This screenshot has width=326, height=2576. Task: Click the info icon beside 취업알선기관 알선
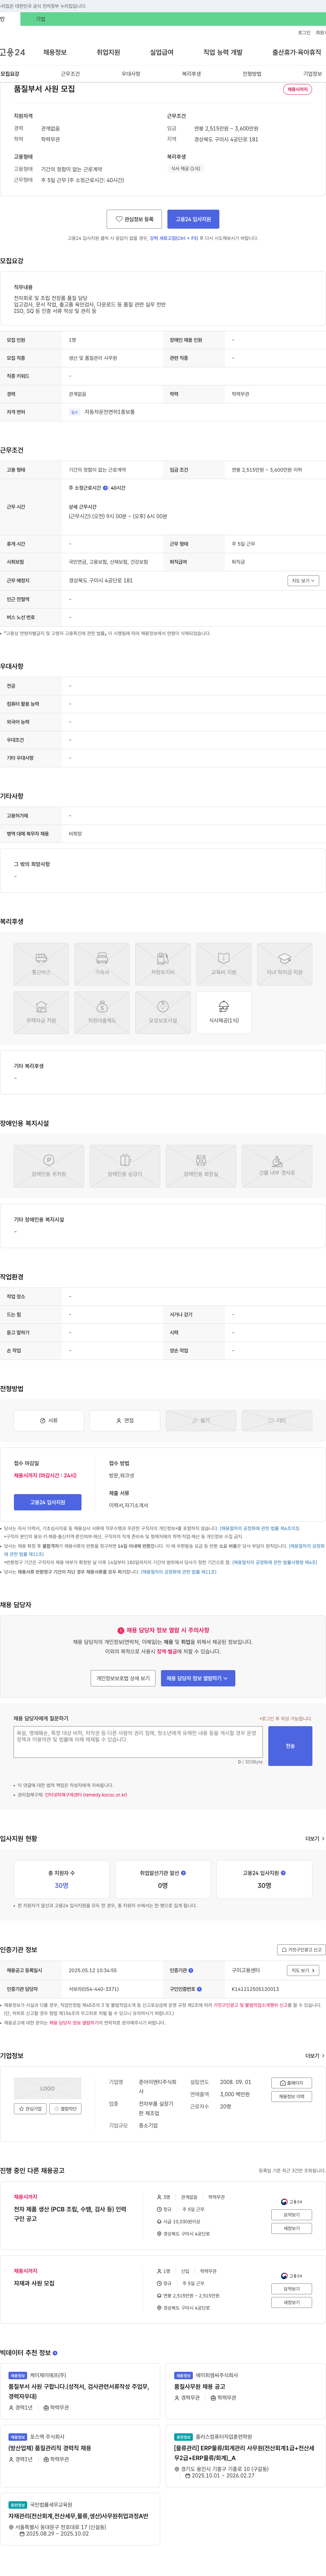(183, 1873)
